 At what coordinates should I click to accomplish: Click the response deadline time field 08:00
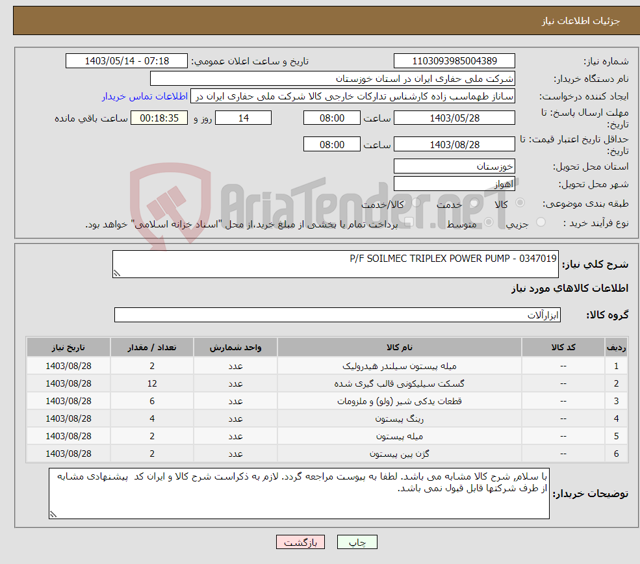point(332,118)
